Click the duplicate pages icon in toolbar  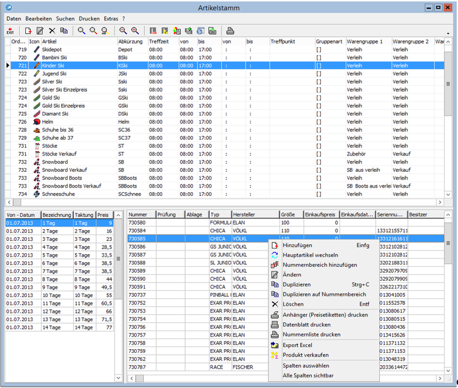click(x=64, y=31)
